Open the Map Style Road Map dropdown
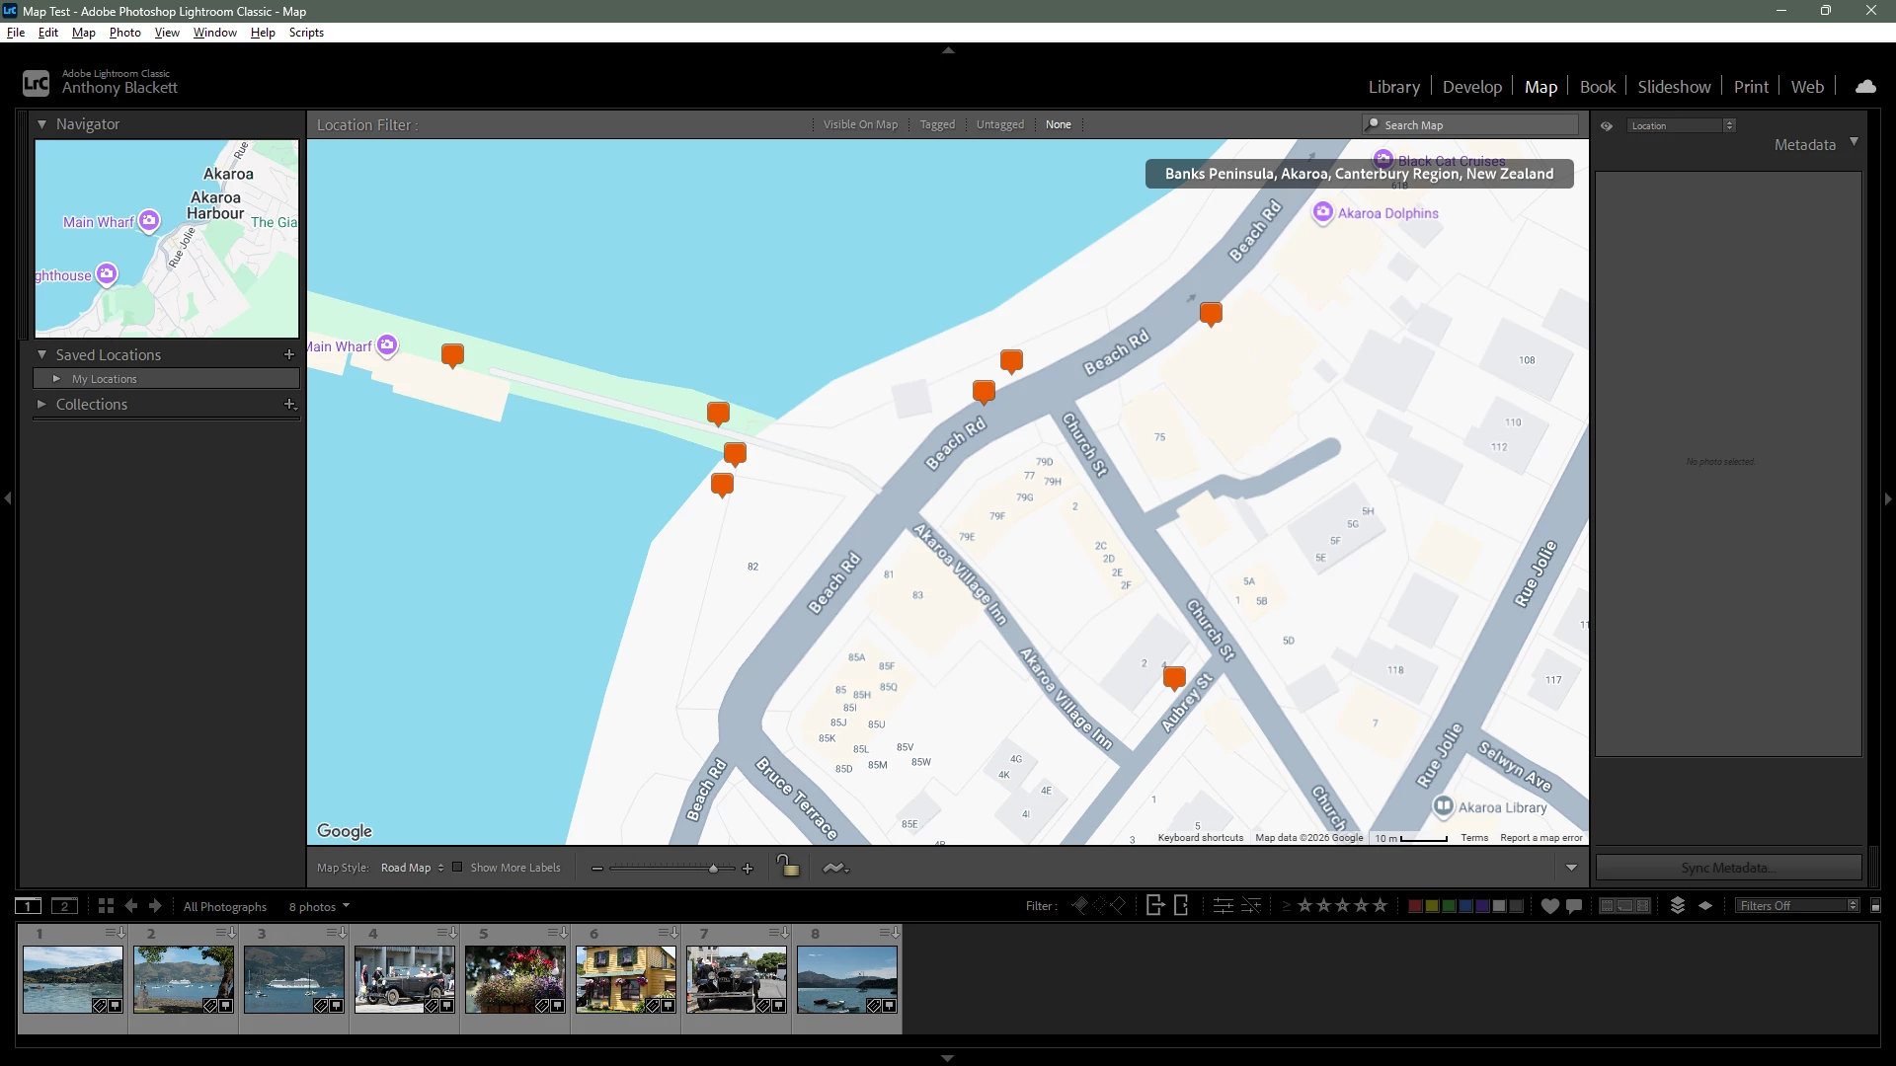The width and height of the screenshot is (1896, 1066). (412, 868)
